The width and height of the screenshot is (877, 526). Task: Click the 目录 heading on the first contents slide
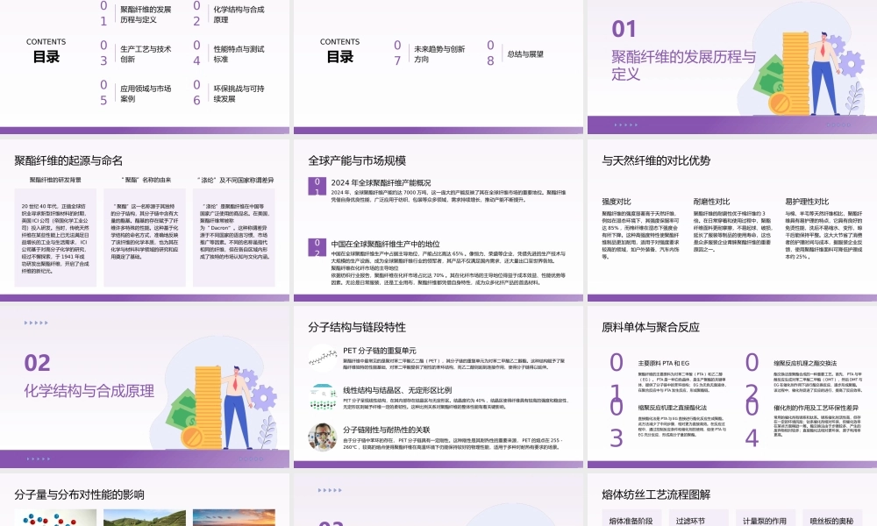pos(46,56)
